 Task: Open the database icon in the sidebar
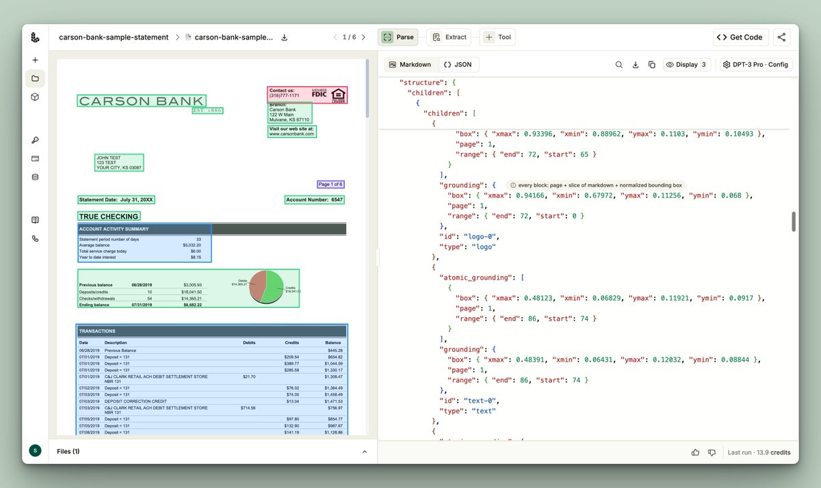tap(35, 177)
